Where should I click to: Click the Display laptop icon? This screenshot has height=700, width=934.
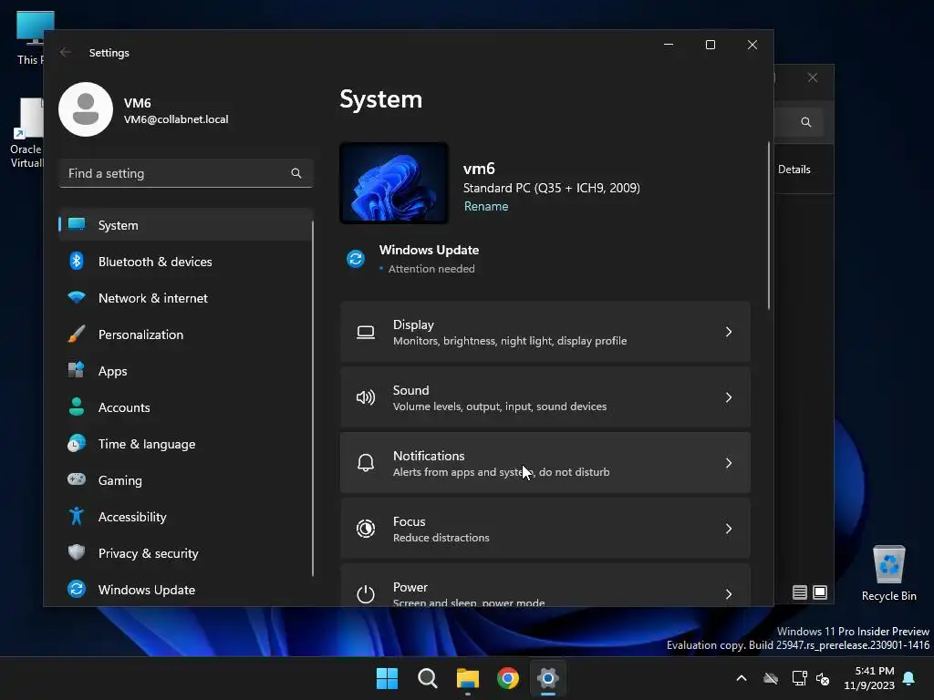click(366, 332)
